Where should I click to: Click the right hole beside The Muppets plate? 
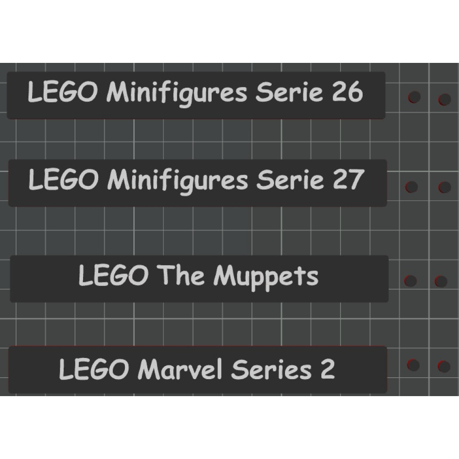[441, 281]
